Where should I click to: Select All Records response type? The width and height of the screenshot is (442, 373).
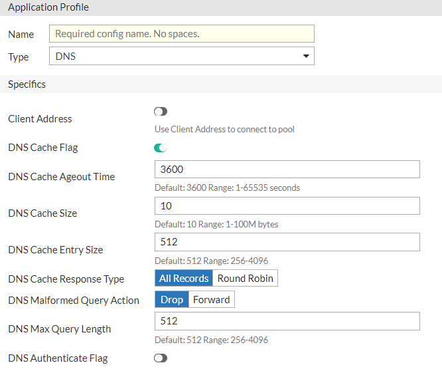184,279
